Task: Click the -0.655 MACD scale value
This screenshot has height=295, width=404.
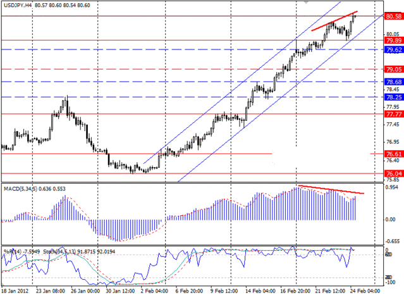Action: pyautogui.click(x=391, y=241)
